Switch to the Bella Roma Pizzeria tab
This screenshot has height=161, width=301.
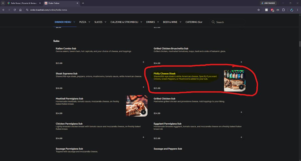(24, 3)
